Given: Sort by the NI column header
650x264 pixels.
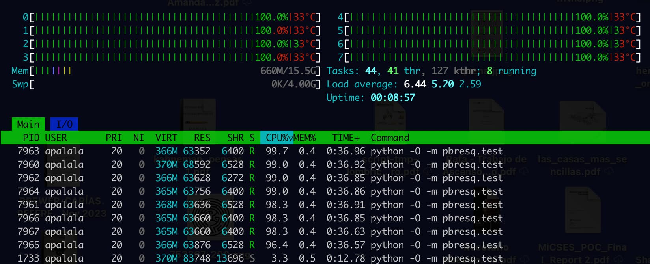Looking at the screenshot, I should pyautogui.click(x=138, y=138).
